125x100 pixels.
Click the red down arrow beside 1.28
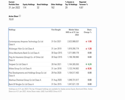86,49
